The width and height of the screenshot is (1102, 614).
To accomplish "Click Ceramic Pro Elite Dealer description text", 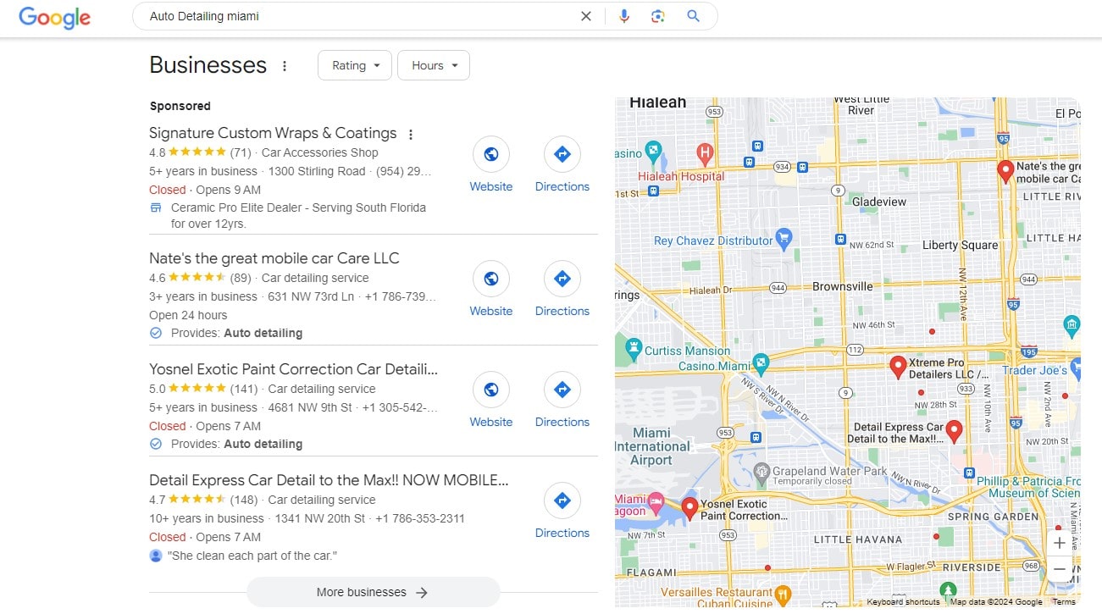I will pos(298,216).
